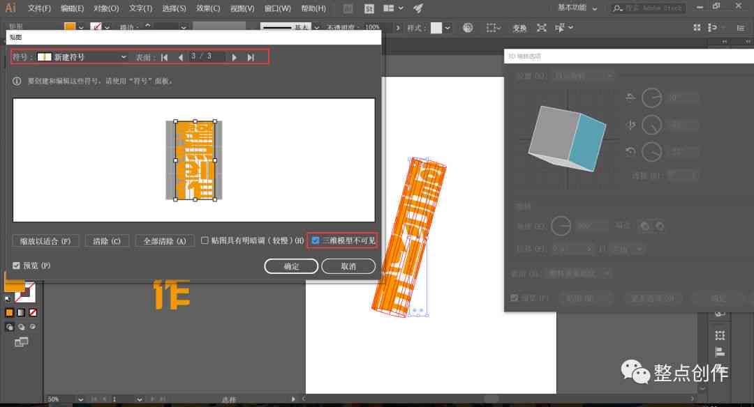Choose the Draw Normal mode icon
Image resolution: width=754 pixels, height=407 pixels.
(x=9, y=327)
